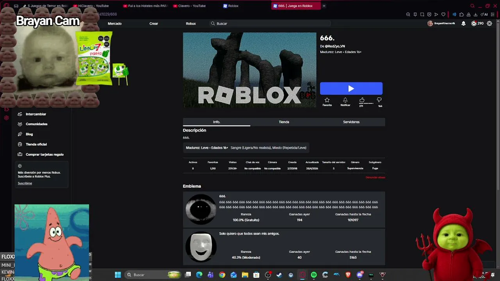Open the white smiling mask badge image
This screenshot has height=281, width=500.
coord(201,247)
